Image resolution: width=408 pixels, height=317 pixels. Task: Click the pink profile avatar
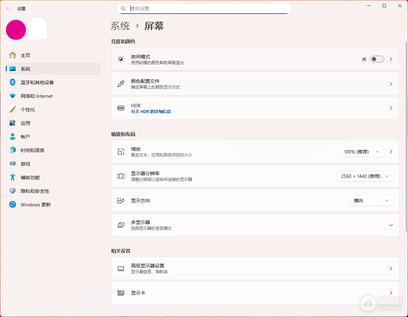(16, 30)
